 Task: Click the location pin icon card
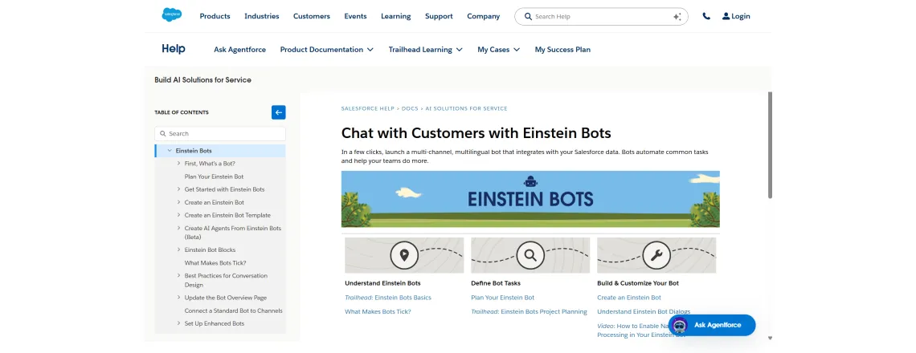pos(404,255)
